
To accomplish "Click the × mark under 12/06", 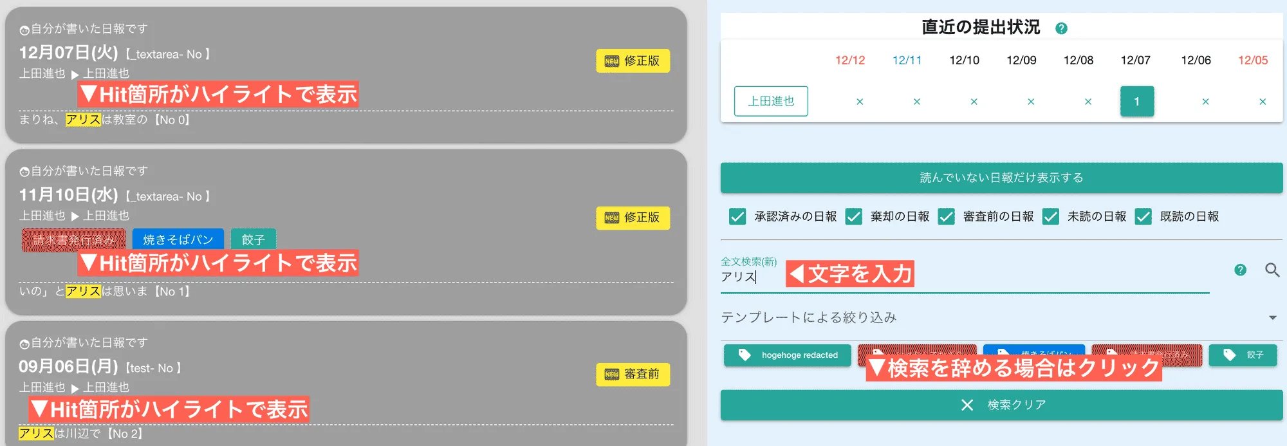I will pos(1206,102).
